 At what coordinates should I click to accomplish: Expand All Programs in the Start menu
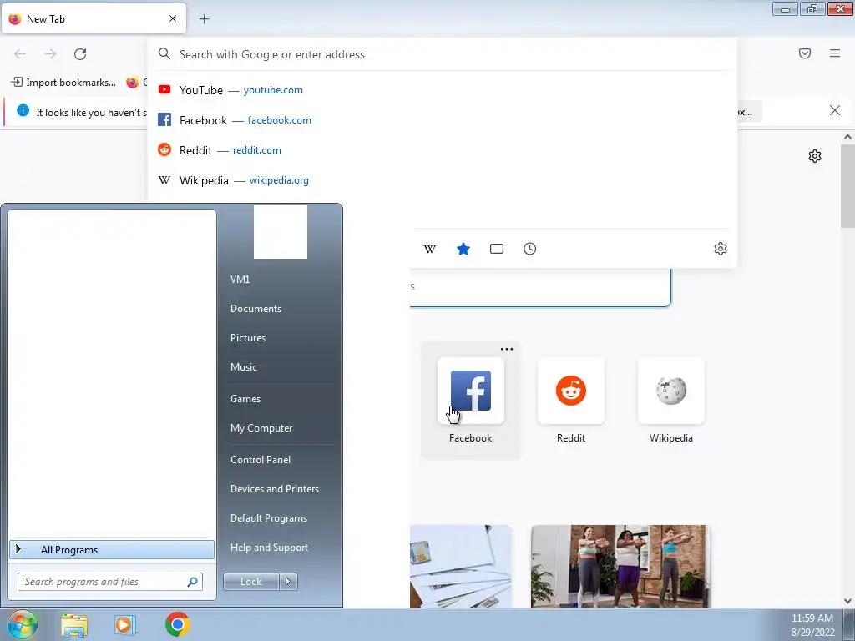112,549
